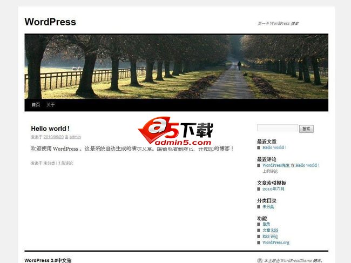View posts by admin author link
351x263 pixels.
[x=75, y=137]
